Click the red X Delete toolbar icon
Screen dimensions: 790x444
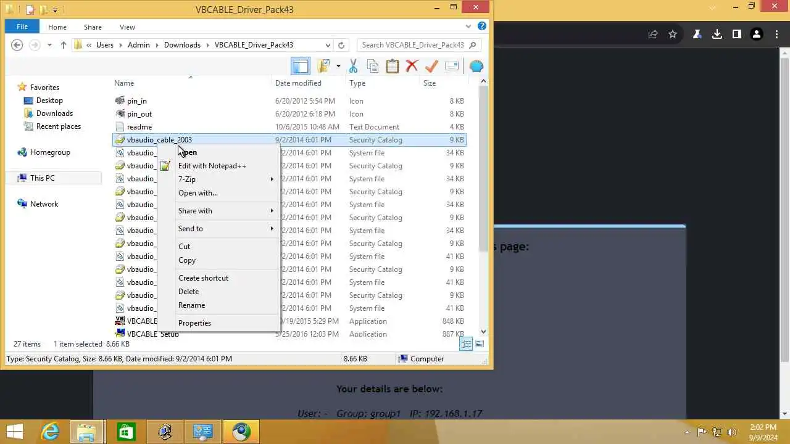pos(412,66)
